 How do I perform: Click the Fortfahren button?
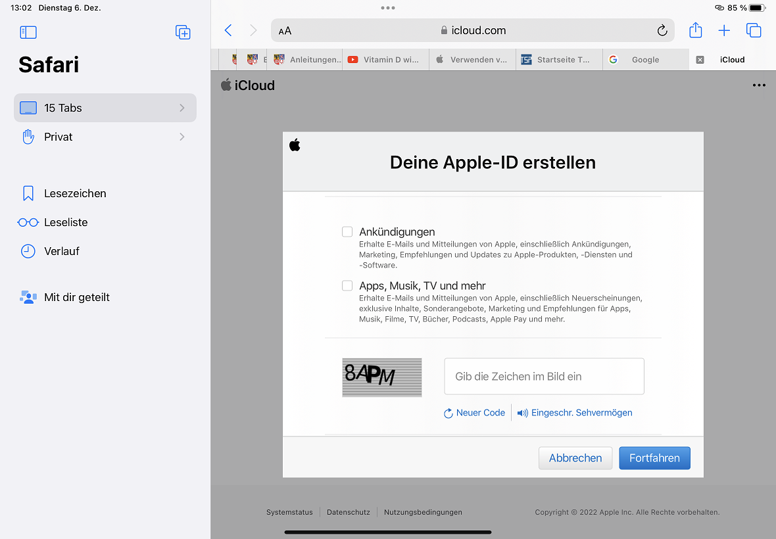coord(655,458)
